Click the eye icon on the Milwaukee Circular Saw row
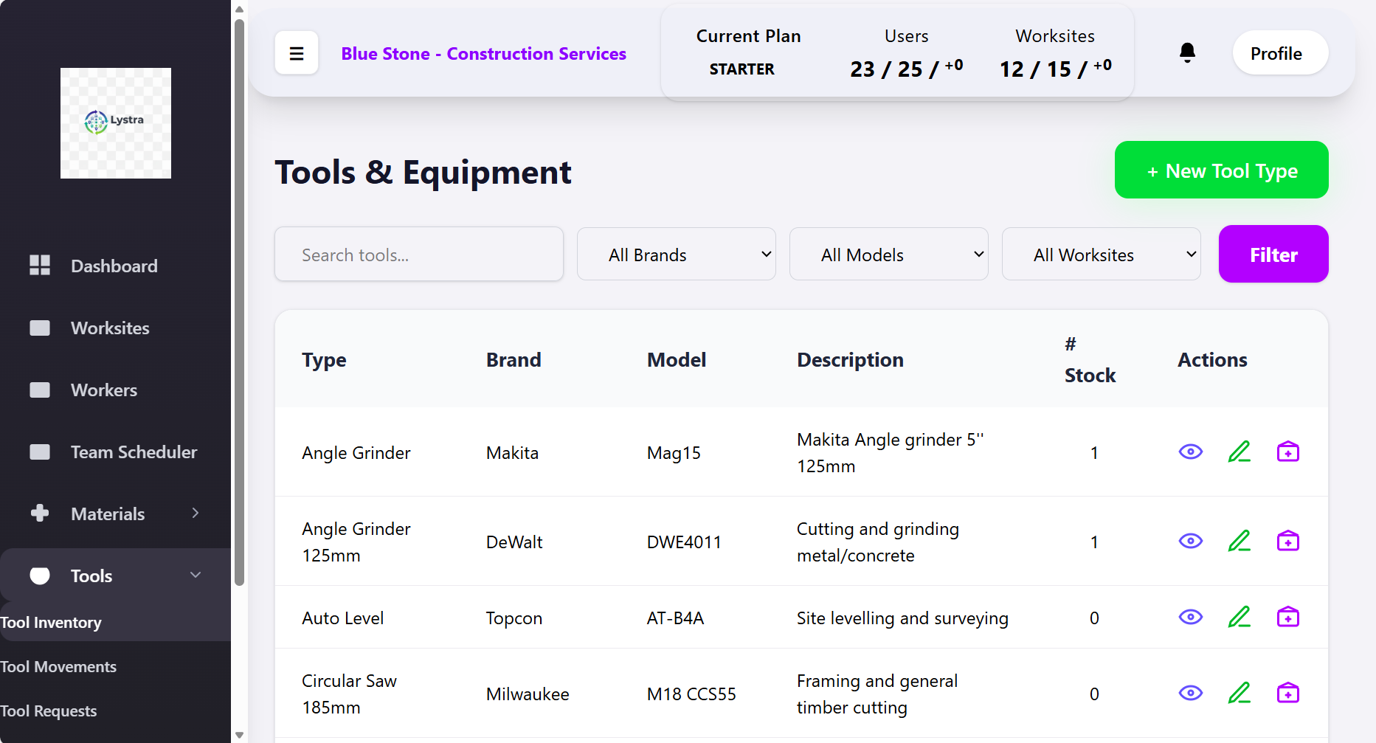This screenshot has height=743, width=1376. point(1190,693)
